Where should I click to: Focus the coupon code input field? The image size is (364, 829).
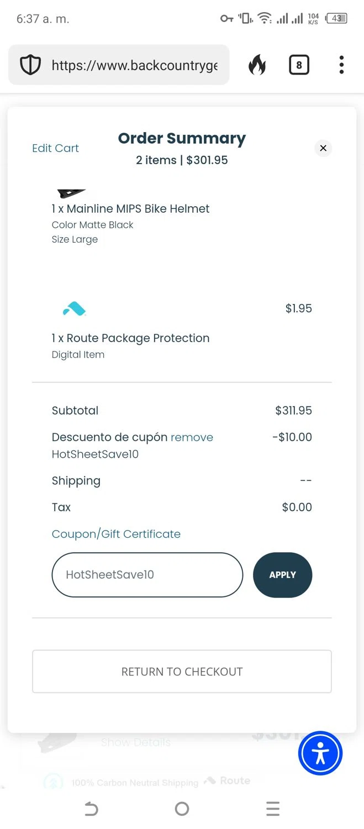point(147,575)
